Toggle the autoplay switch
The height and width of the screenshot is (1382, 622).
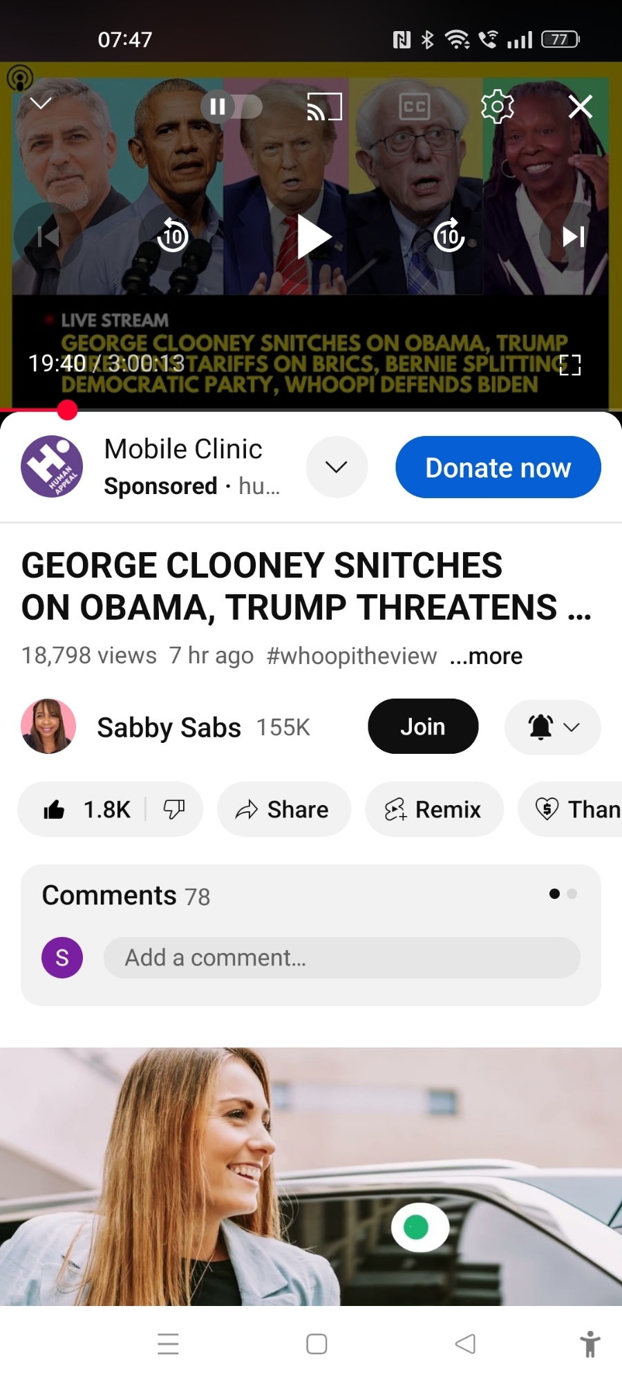point(232,106)
